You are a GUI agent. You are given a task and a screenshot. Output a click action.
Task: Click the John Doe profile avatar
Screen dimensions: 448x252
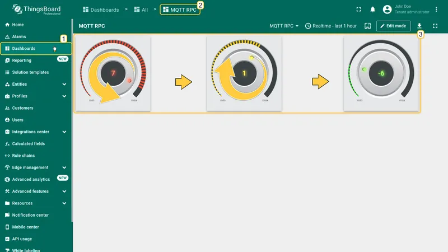pyautogui.click(x=387, y=10)
